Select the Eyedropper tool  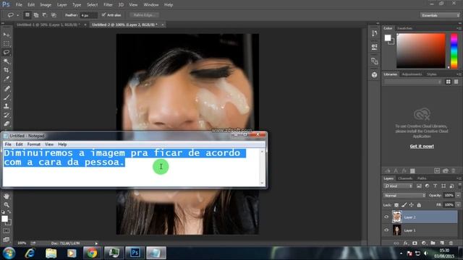[x=7, y=79]
